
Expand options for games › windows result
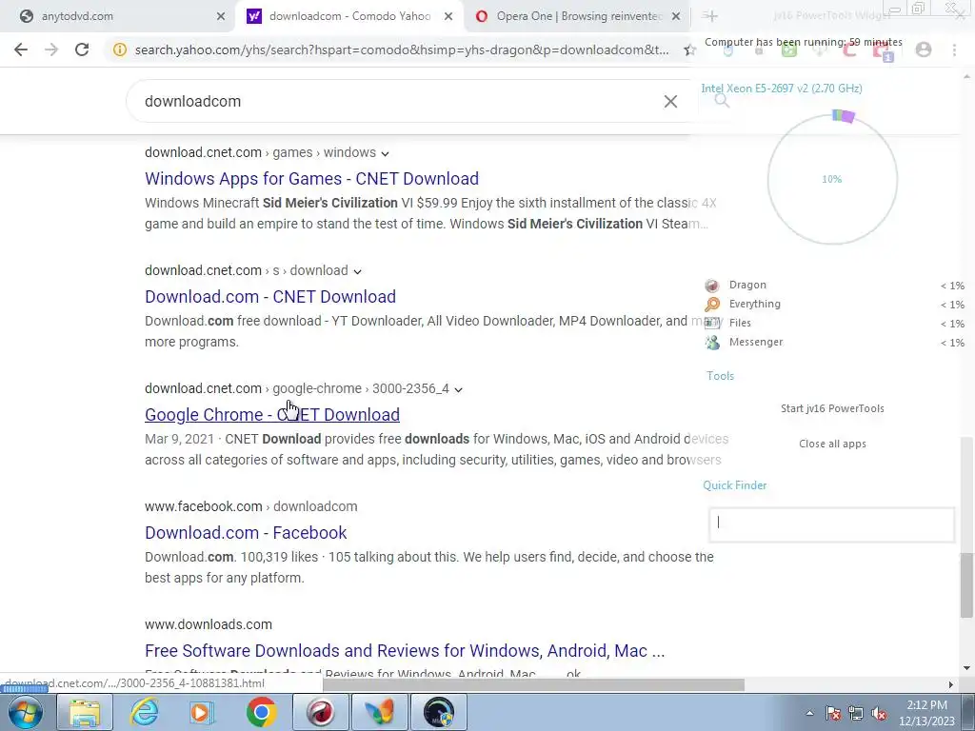(x=385, y=153)
